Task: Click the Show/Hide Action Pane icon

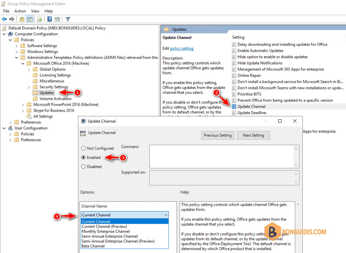Action: tap(57, 19)
